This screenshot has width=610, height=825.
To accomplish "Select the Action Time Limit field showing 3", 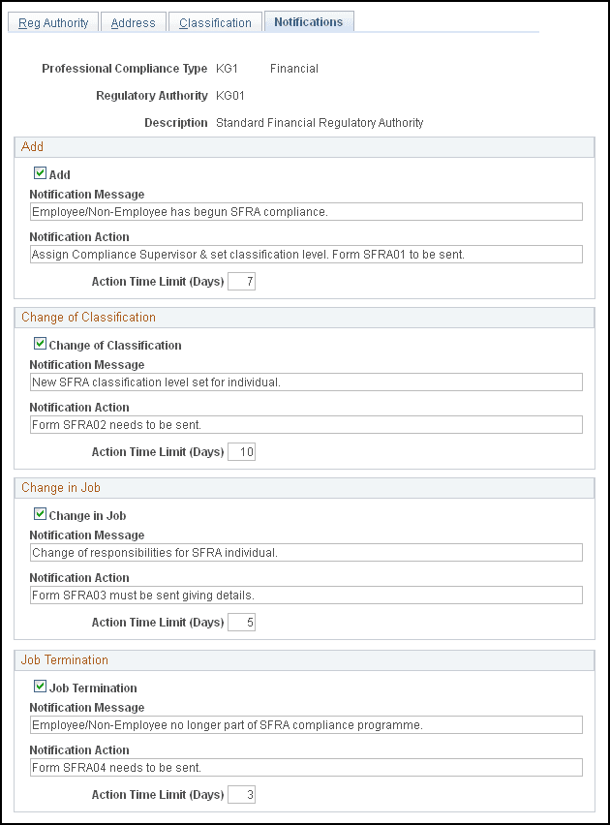I will pyautogui.click(x=241, y=794).
